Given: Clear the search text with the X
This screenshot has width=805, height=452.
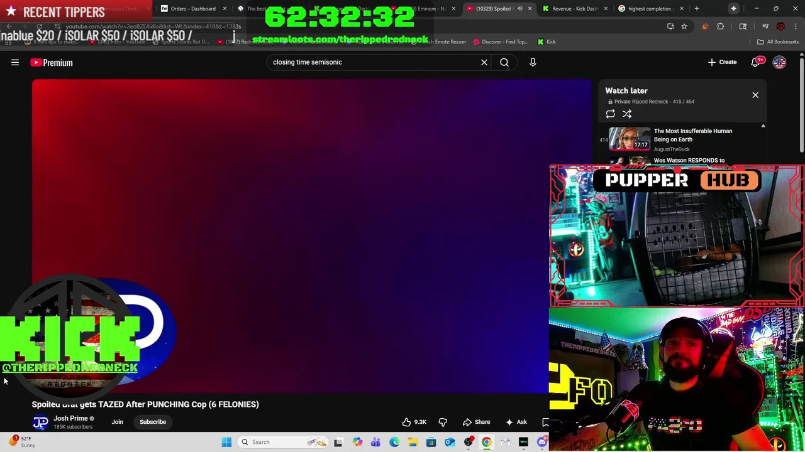Looking at the screenshot, I should [x=484, y=62].
